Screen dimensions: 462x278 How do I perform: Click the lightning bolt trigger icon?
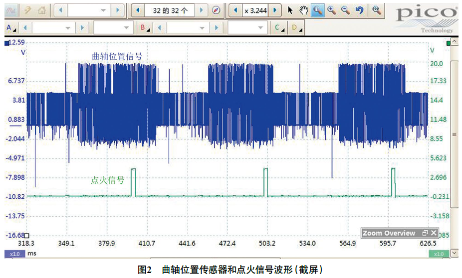pyautogui.click(x=28, y=10)
